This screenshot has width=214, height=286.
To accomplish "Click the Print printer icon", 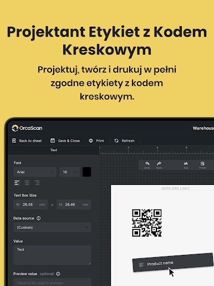I will [x=91, y=141].
